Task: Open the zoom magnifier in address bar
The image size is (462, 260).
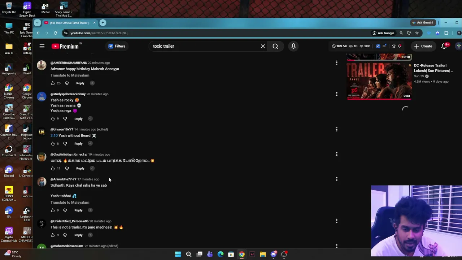Action: click(x=401, y=33)
